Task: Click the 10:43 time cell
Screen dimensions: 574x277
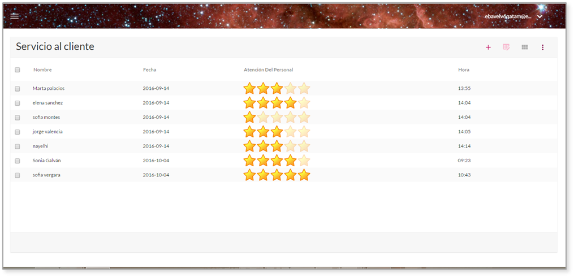Action: (464, 175)
